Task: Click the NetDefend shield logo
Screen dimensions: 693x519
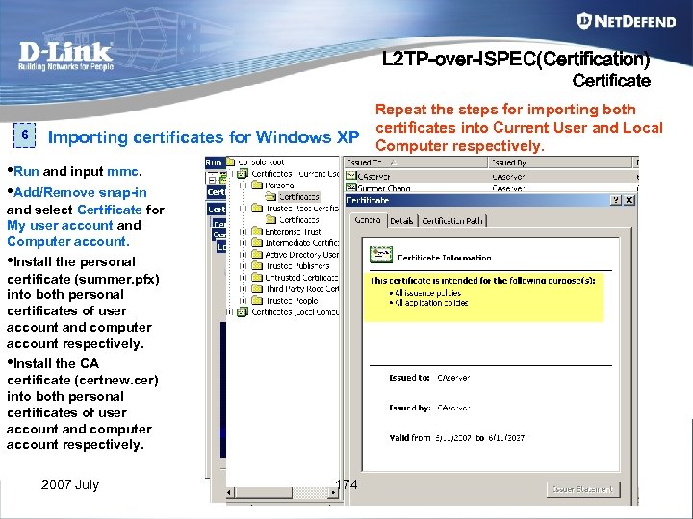Action: 584,21
